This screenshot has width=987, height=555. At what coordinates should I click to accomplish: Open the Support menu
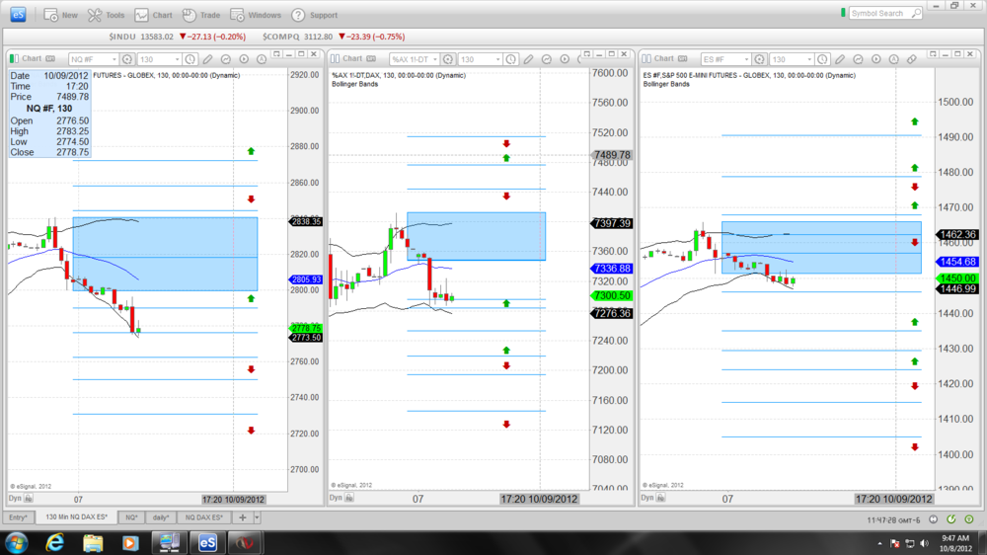pyautogui.click(x=315, y=15)
